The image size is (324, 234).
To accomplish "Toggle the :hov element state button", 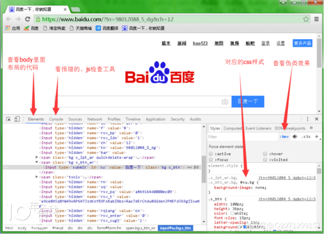I will pyautogui.click(x=284, y=136).
